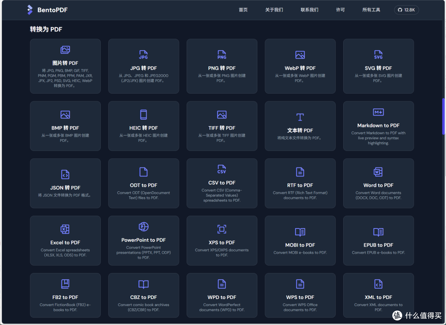
Task: Click the FB2 bookmarked book icon
Action: click(x=65, y=284)
